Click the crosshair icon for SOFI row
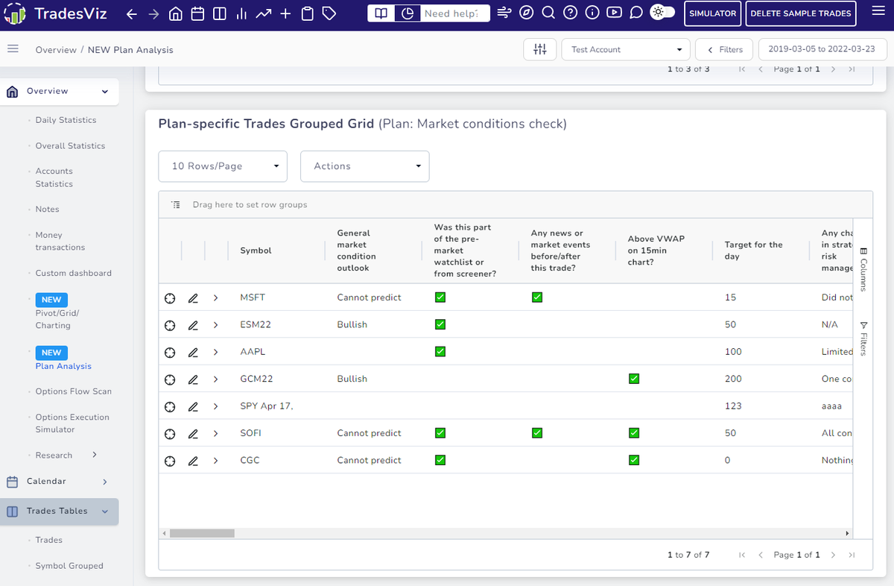894x586 pixels. coord(170,433)
